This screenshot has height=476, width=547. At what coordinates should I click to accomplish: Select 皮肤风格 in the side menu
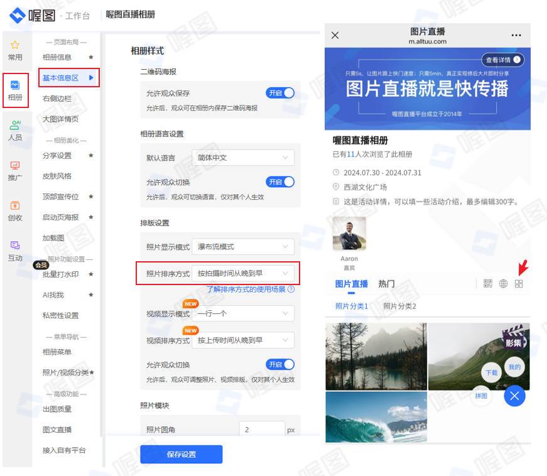click(57, 176)
